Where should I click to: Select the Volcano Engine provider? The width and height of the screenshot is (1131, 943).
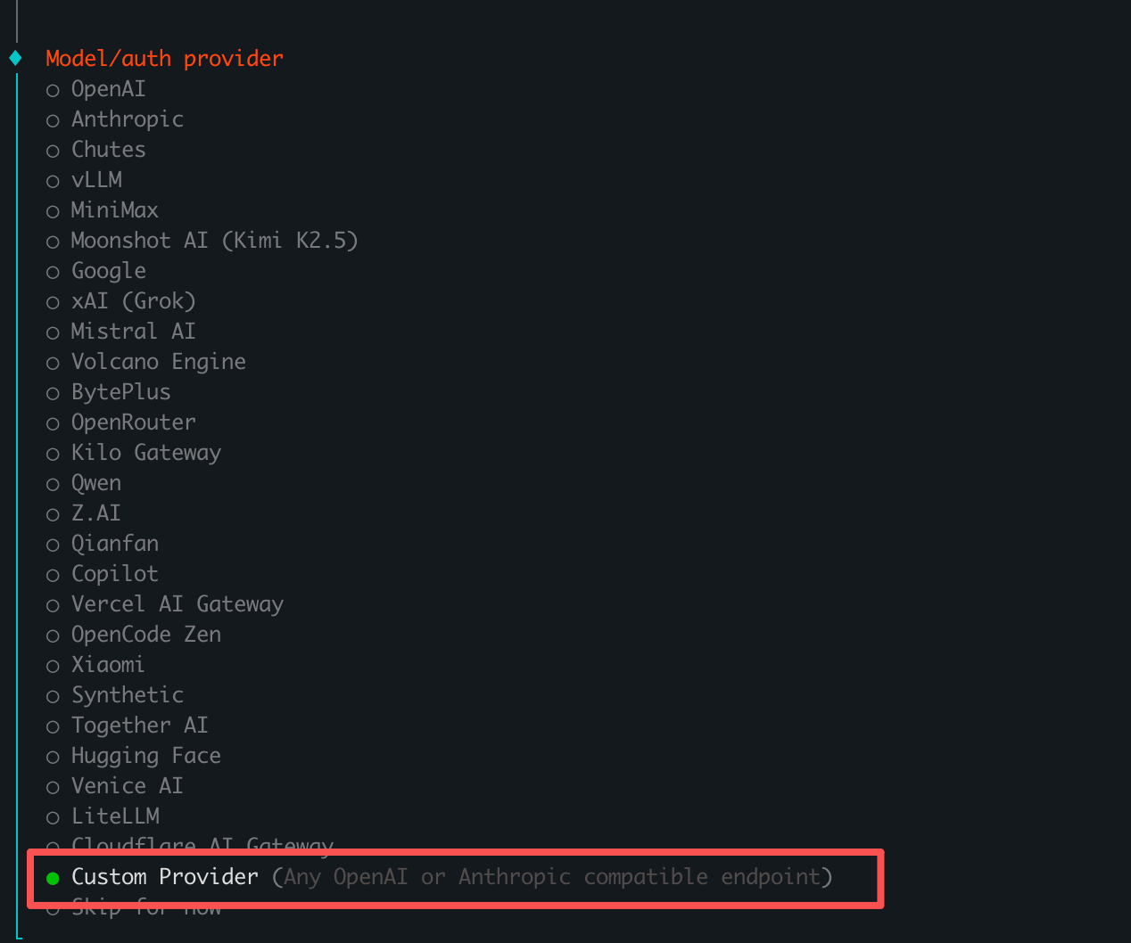158,362
